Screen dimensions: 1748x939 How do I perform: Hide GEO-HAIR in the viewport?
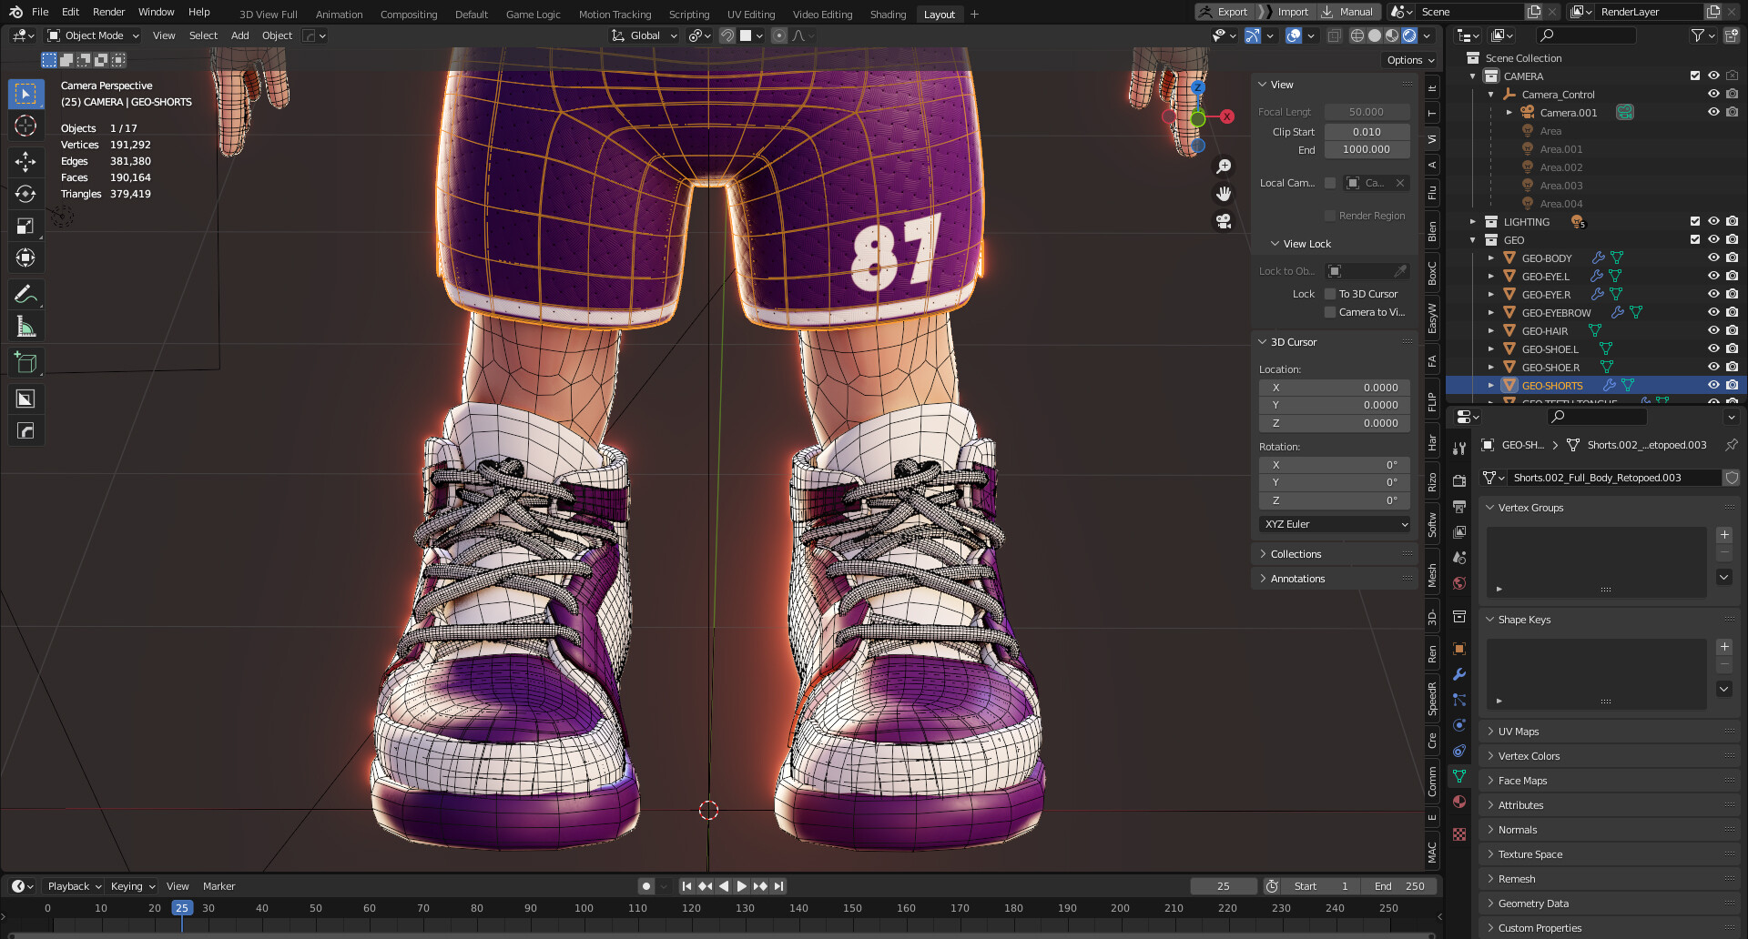tap(1714, 330)
